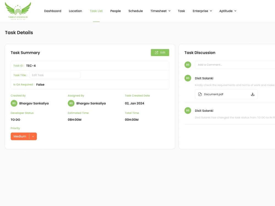Expand the Timesheet menu
275x206 pixels.
[160, 11]
